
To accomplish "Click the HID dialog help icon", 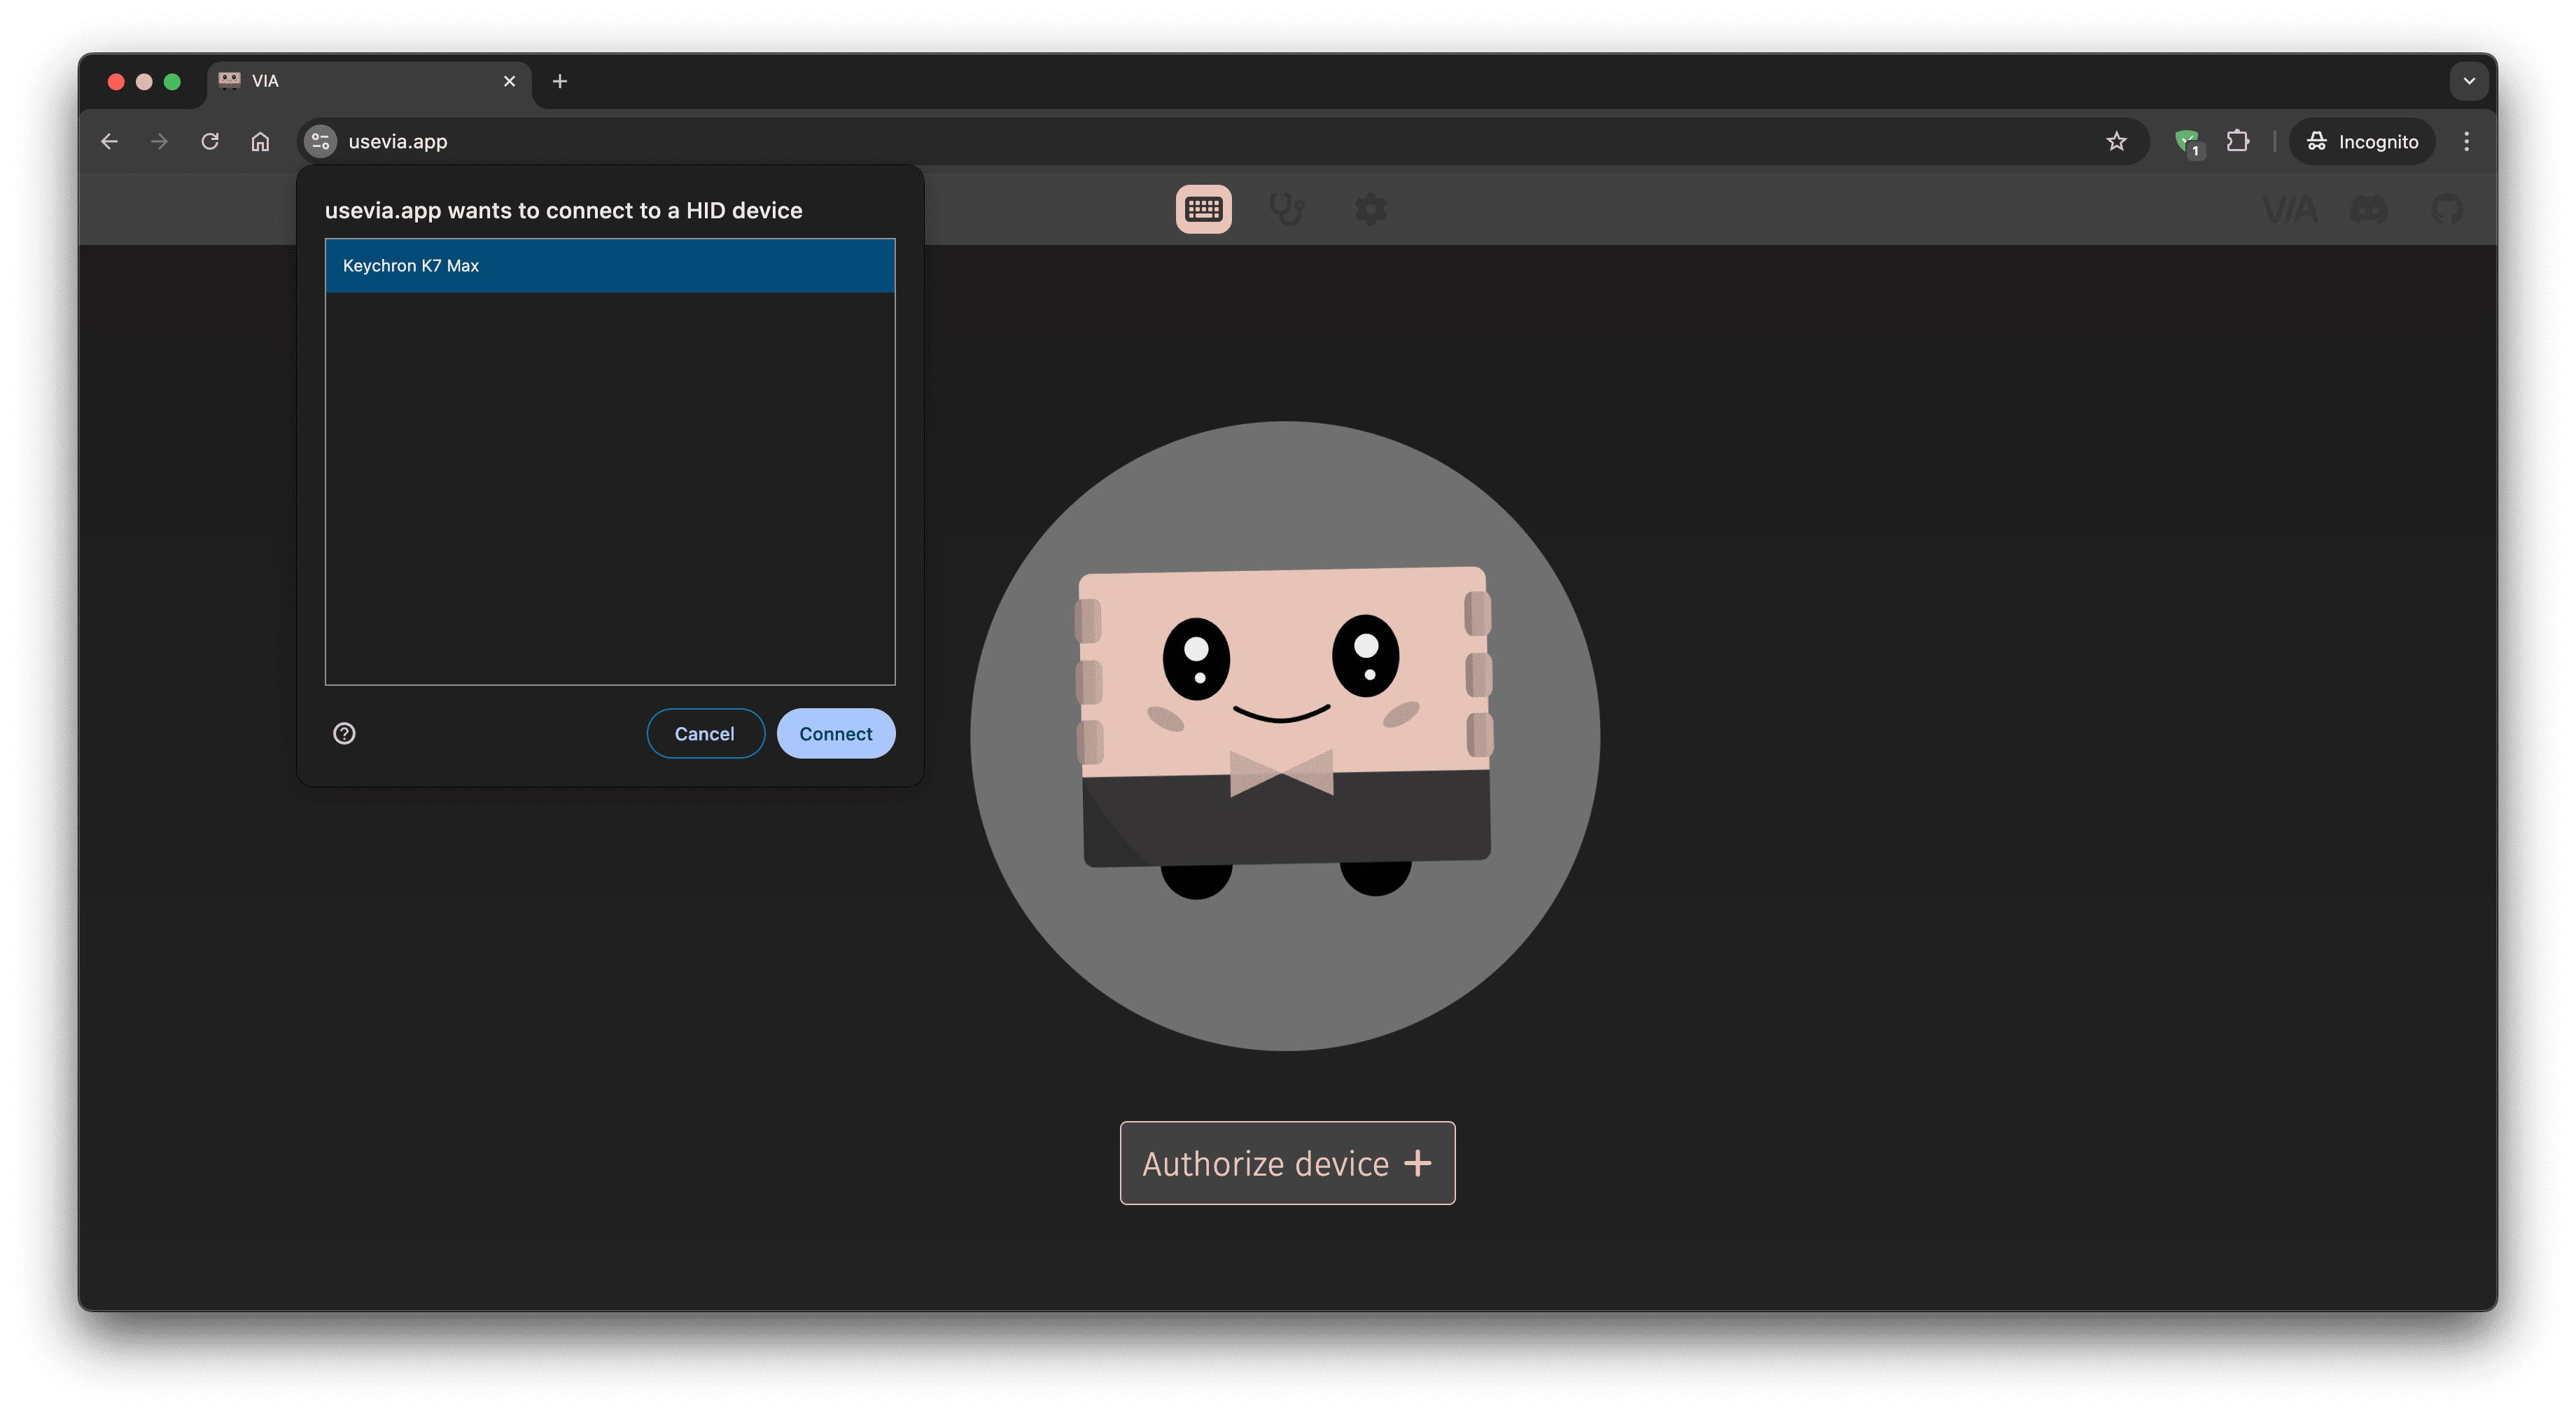I will coord(344,733).
